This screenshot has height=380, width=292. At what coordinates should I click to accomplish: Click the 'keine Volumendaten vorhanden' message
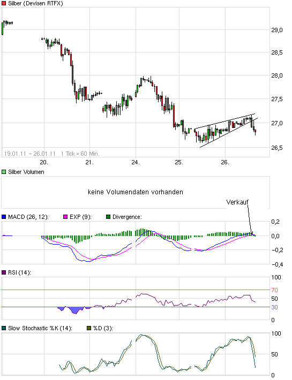[x=136, y=192]
